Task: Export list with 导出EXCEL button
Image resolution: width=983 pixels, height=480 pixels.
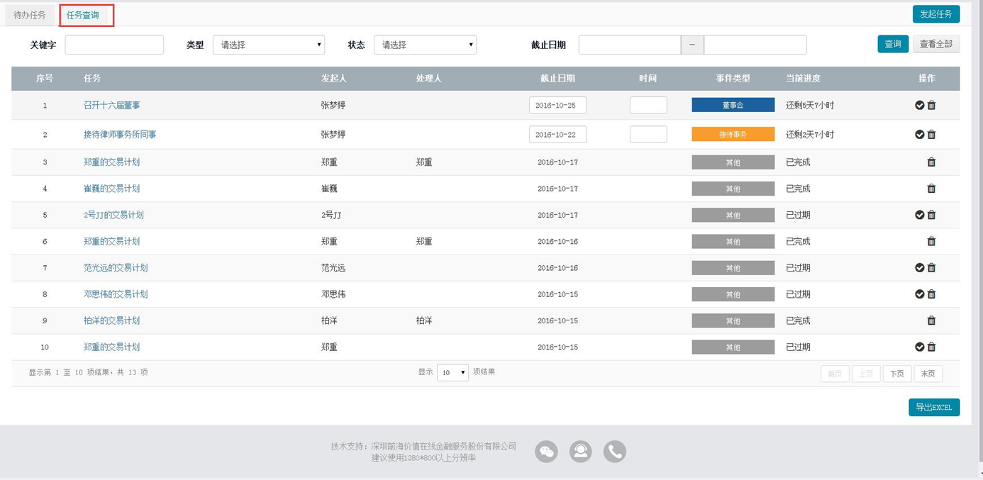Action: click(x=934, y=407)
